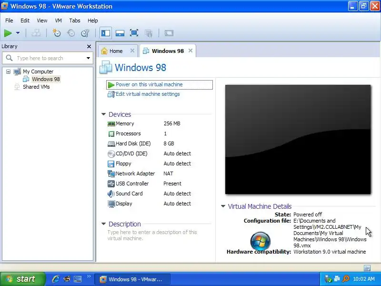Click the Show Desktop quick launch icon
The width and height of the screenshot is (381, 286).
78,279
